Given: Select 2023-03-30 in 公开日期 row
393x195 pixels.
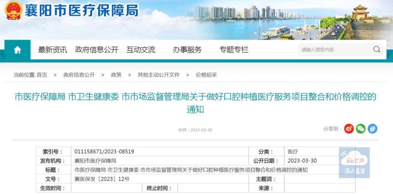Looking at the screenshot, I should 302,161.
